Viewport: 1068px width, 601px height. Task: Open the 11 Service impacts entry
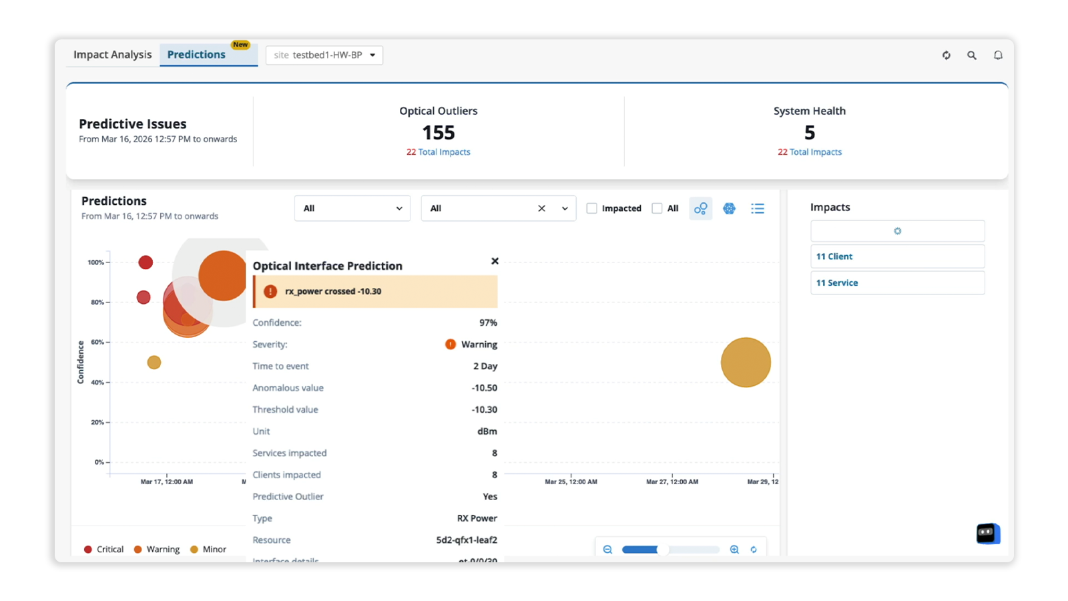tap(898, 282)
